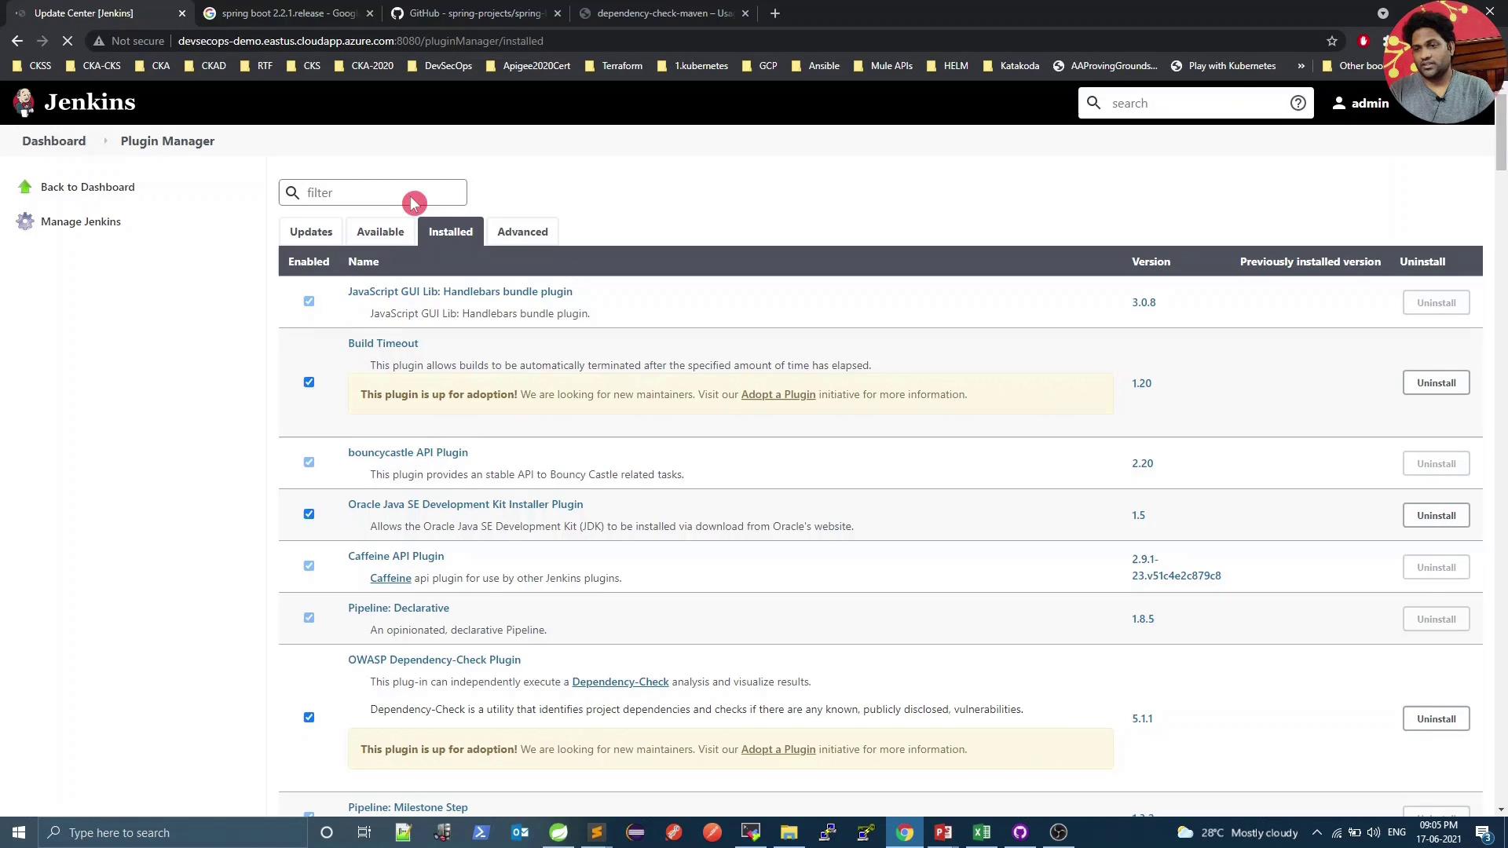
Task: Toggle OWASP Dependency-Check Plugin enabled checkbox
Action: (309, 718)
